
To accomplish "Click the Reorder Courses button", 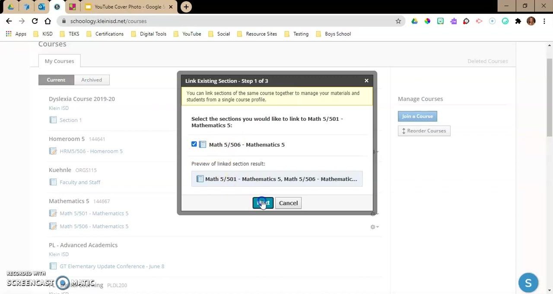I will (424, 131).
